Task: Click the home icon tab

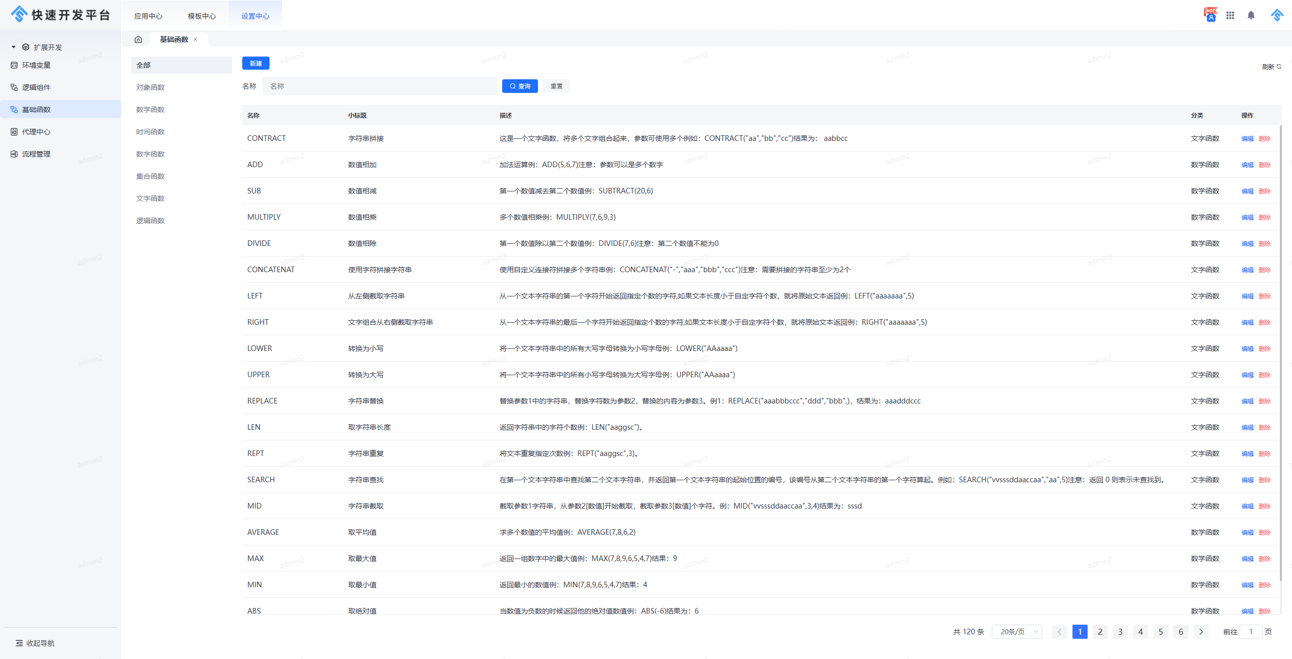Action: 138,39
